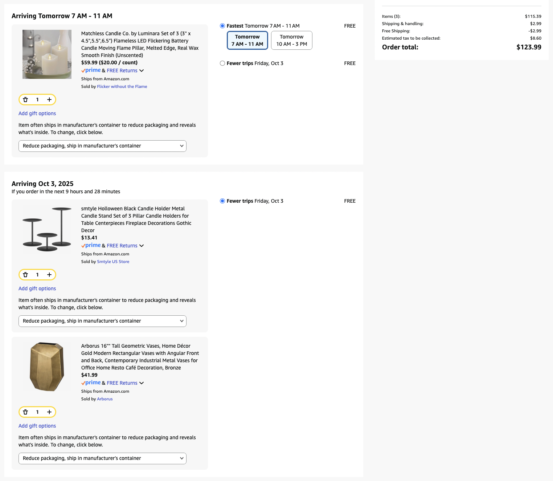The width and height of the screenshot is (553, 481).
Task: Open FREE Returns link on Arborus vase
Action: [122, 383]
